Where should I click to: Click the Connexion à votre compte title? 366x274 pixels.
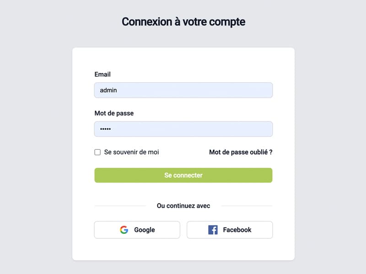(x=183, y=21)
